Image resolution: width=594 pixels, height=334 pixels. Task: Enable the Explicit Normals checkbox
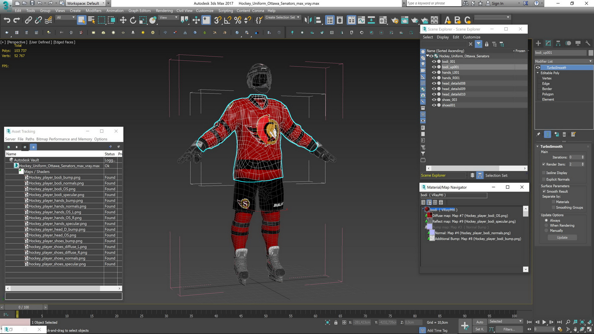544,179
